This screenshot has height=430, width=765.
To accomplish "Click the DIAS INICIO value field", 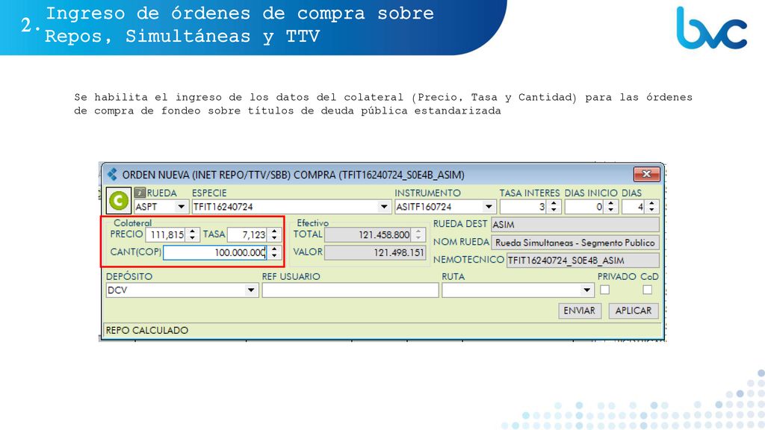I will pyautogui.click(x=585, y=207).
